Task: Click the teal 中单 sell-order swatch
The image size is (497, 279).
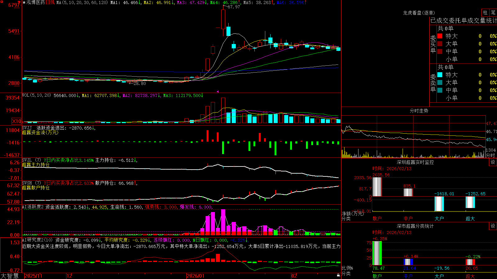Action: 440,90
